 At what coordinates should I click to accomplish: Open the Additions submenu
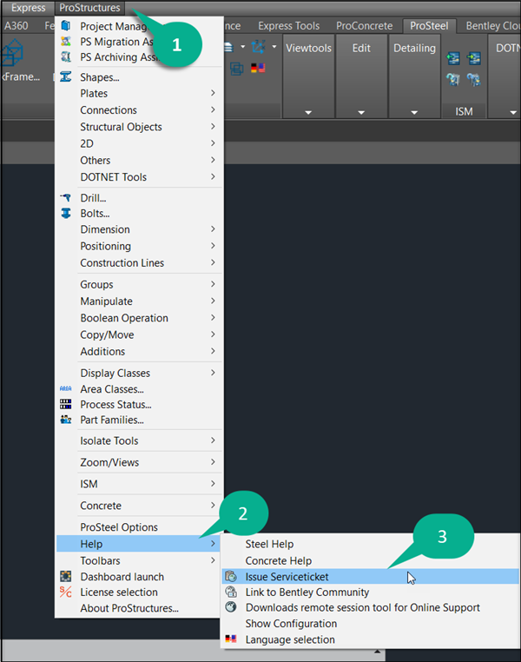pyautogui.click(x=139, y=351)
